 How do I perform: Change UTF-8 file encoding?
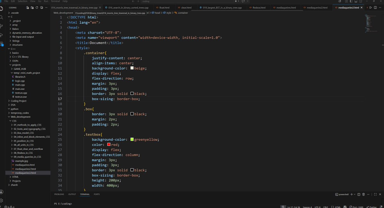[317, 207]
